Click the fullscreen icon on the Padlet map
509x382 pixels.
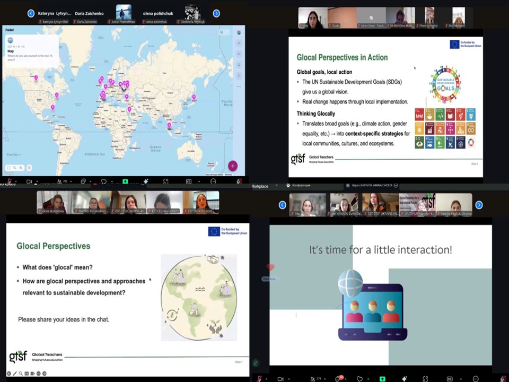click(8, 168)
